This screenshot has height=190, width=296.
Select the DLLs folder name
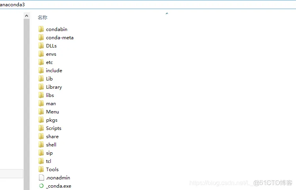point(51,46)
